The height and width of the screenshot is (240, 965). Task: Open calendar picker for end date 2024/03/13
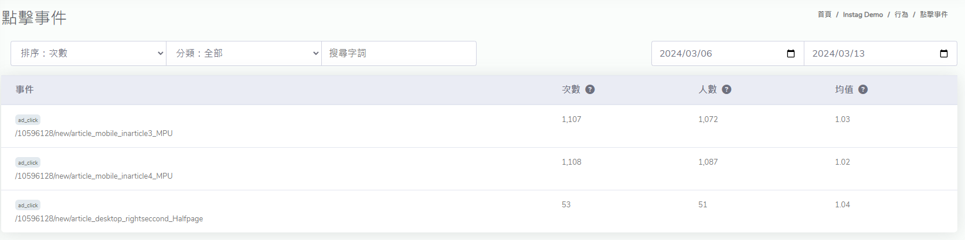(944, 54)
